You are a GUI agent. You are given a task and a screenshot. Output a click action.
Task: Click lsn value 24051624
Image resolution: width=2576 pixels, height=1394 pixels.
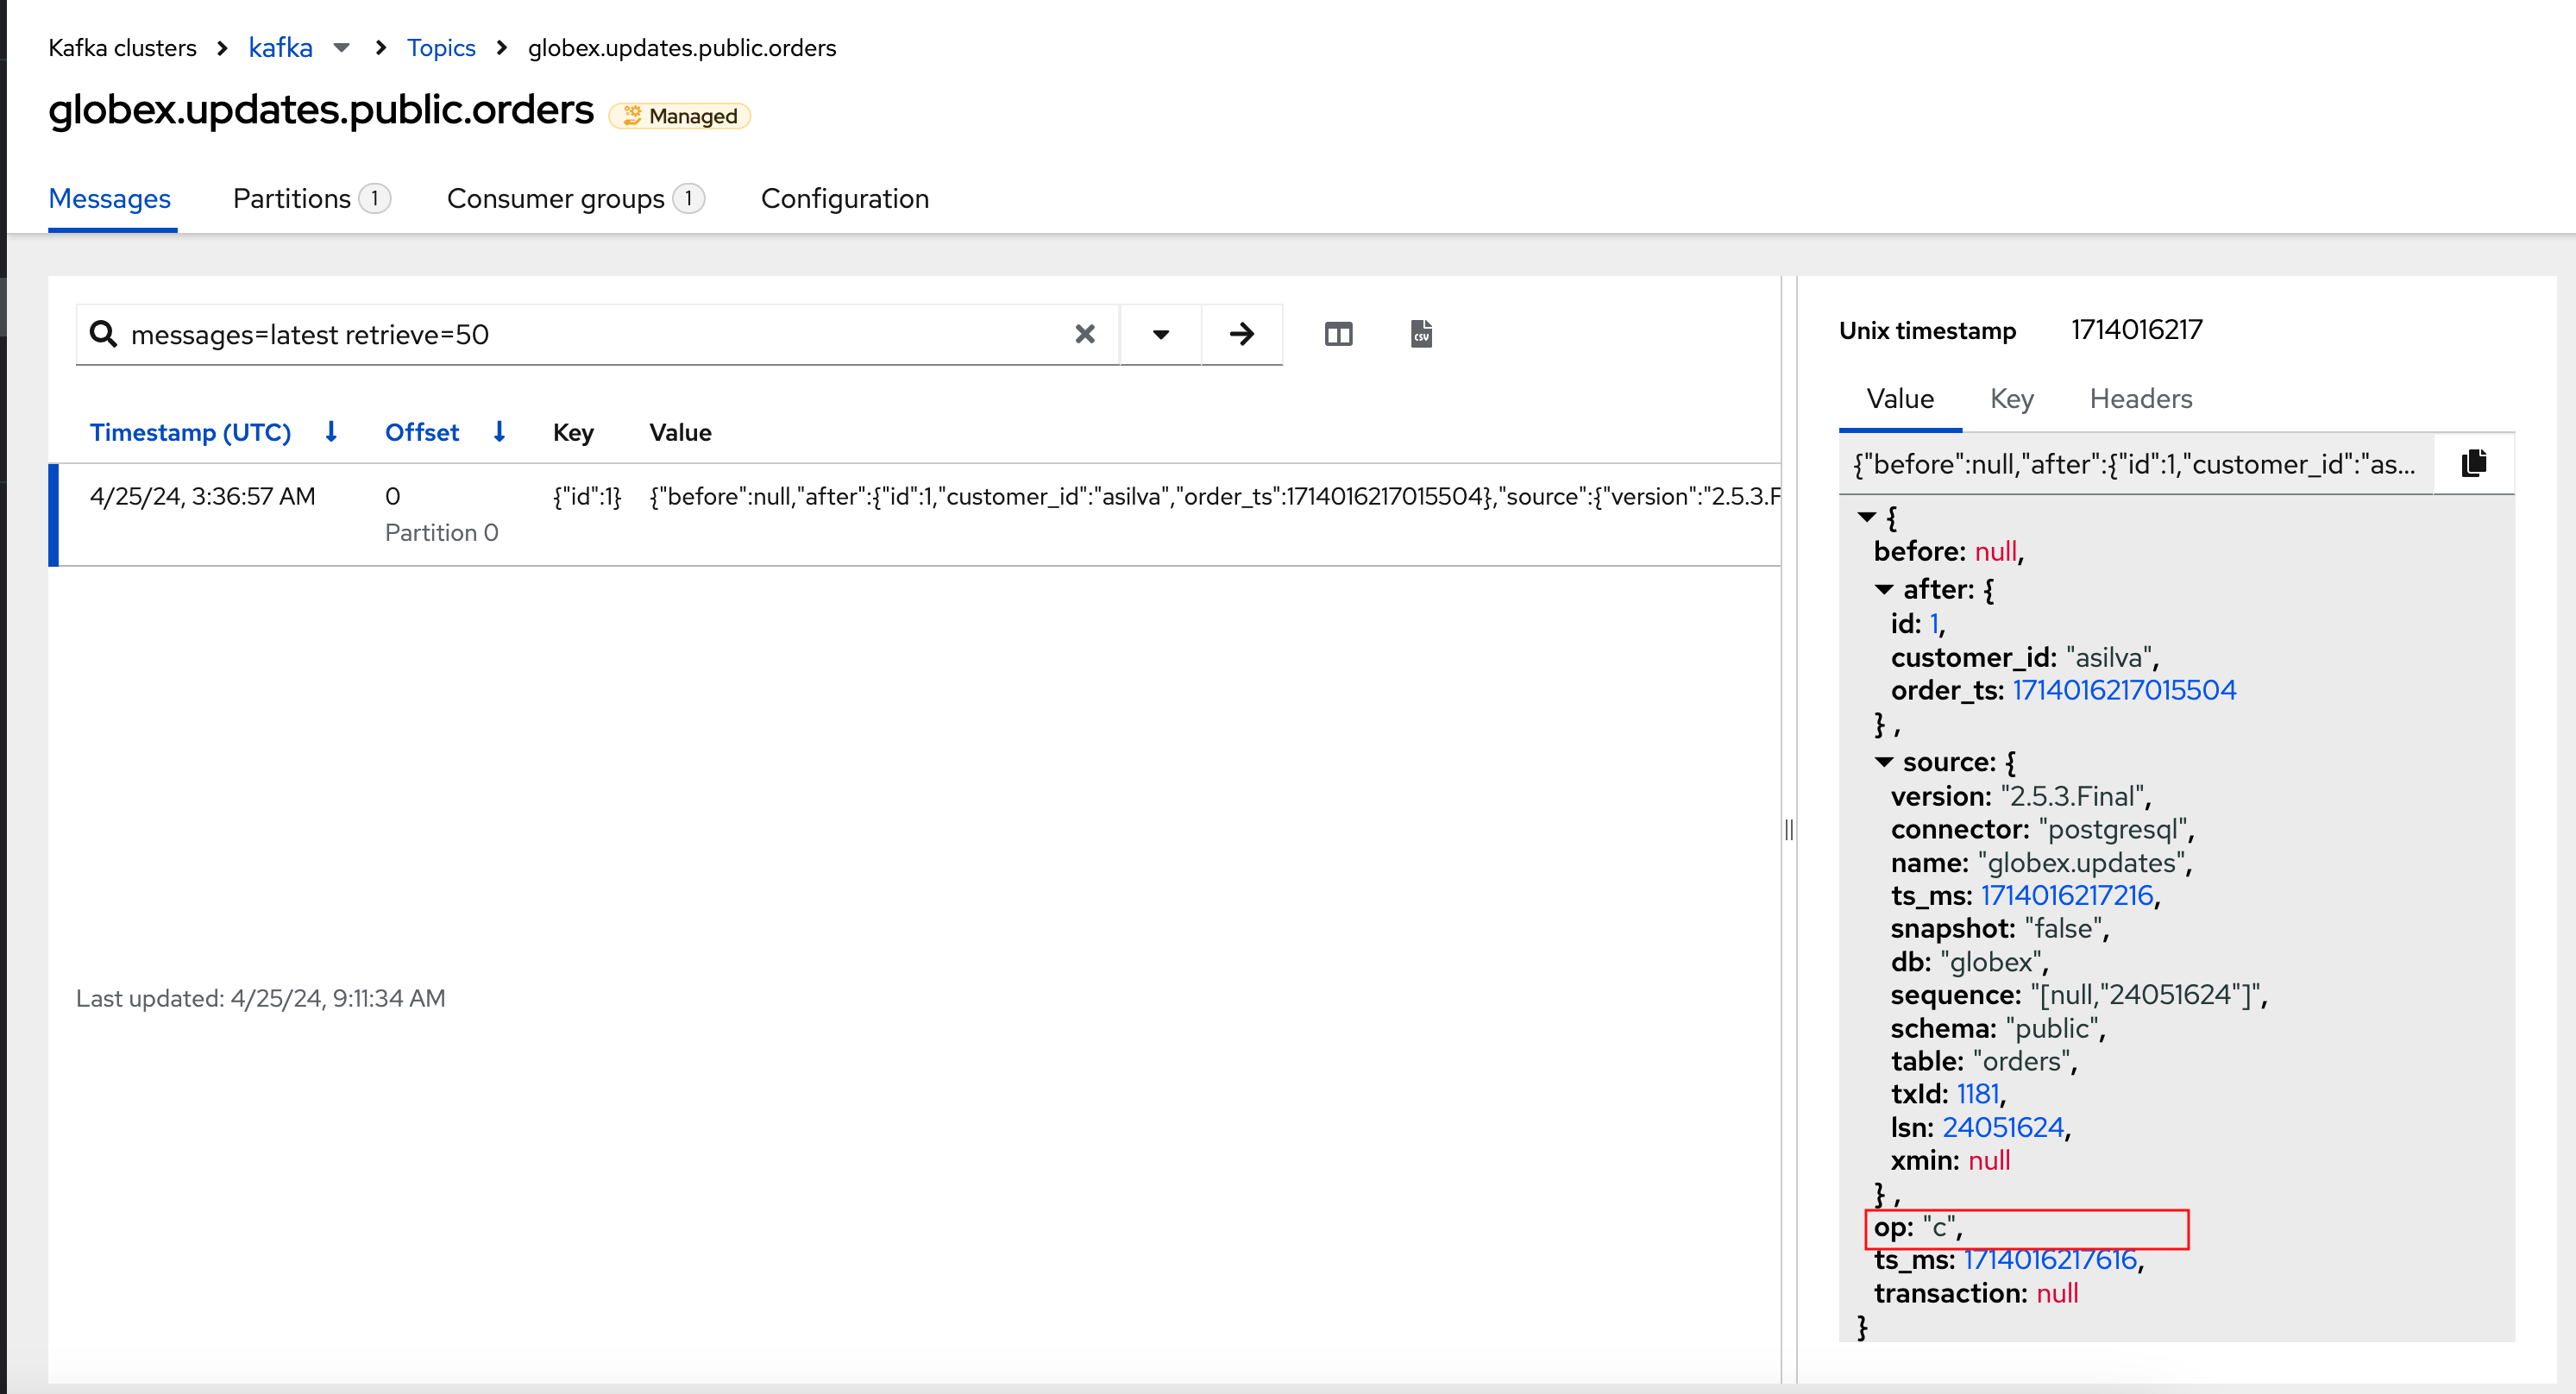(2003, 1127)
